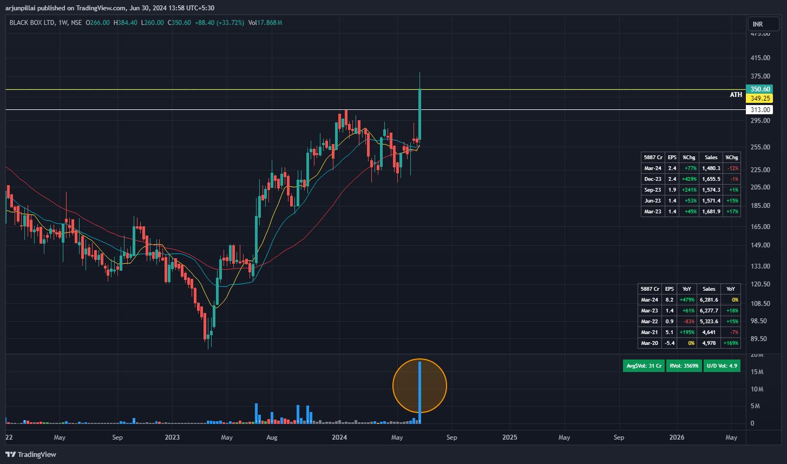The image size is (787, 464).
Task: Click the RVol: 3569% badge
Action: 684,366
